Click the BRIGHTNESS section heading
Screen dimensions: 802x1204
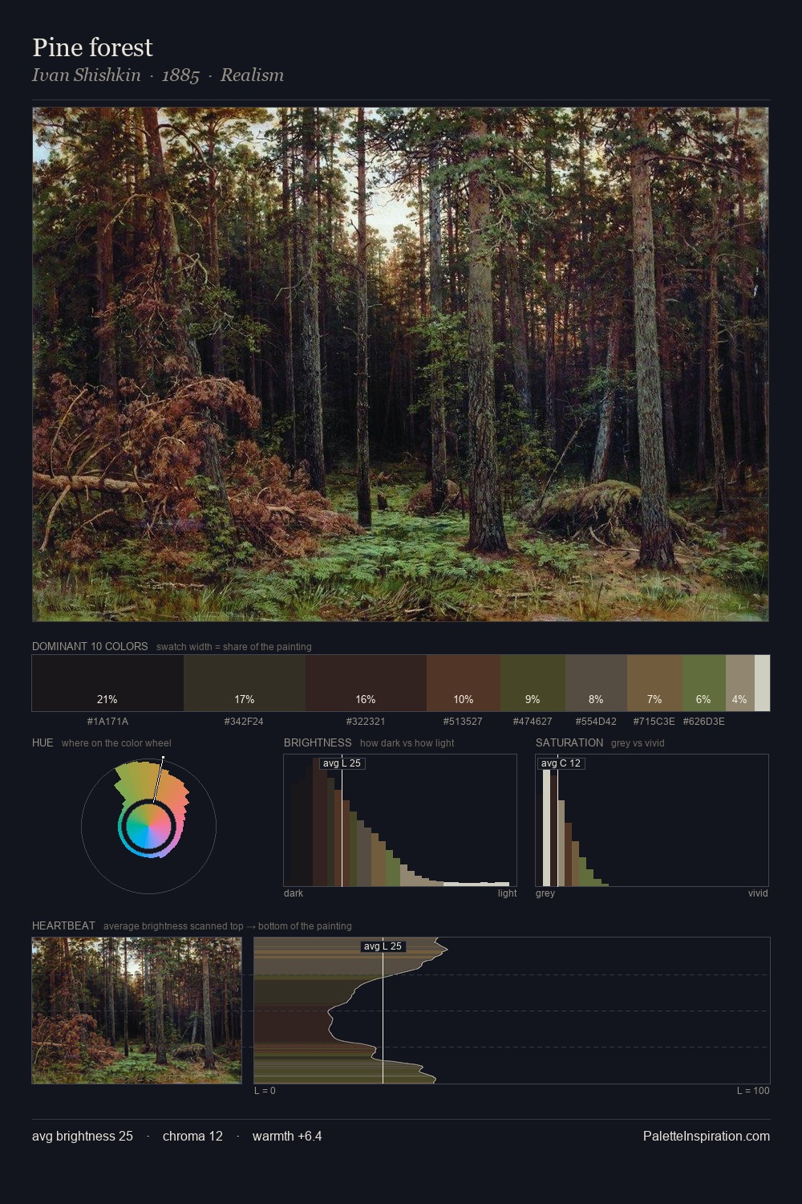[x=318, y=742]
